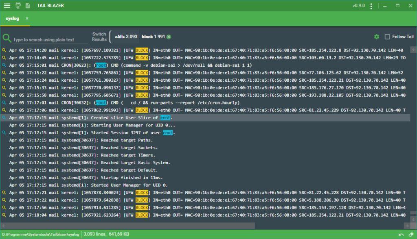
Task: Click TAIL BLAZER title text
Action: [50, 6]
